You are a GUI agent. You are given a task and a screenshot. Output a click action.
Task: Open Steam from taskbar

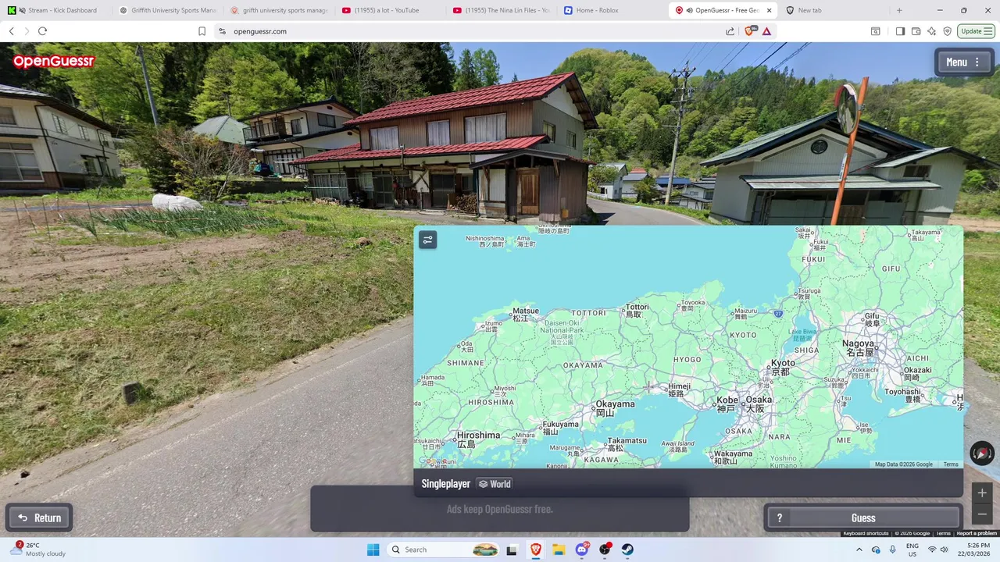pos(627,550)
